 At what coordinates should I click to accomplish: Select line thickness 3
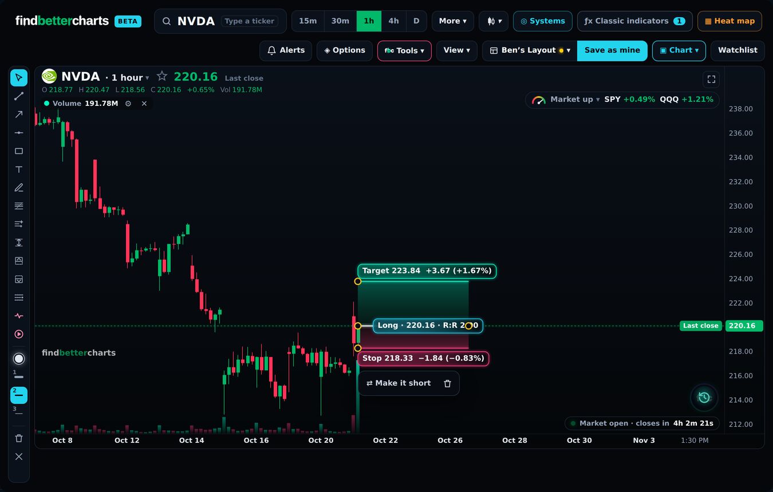tap(19, 412)
